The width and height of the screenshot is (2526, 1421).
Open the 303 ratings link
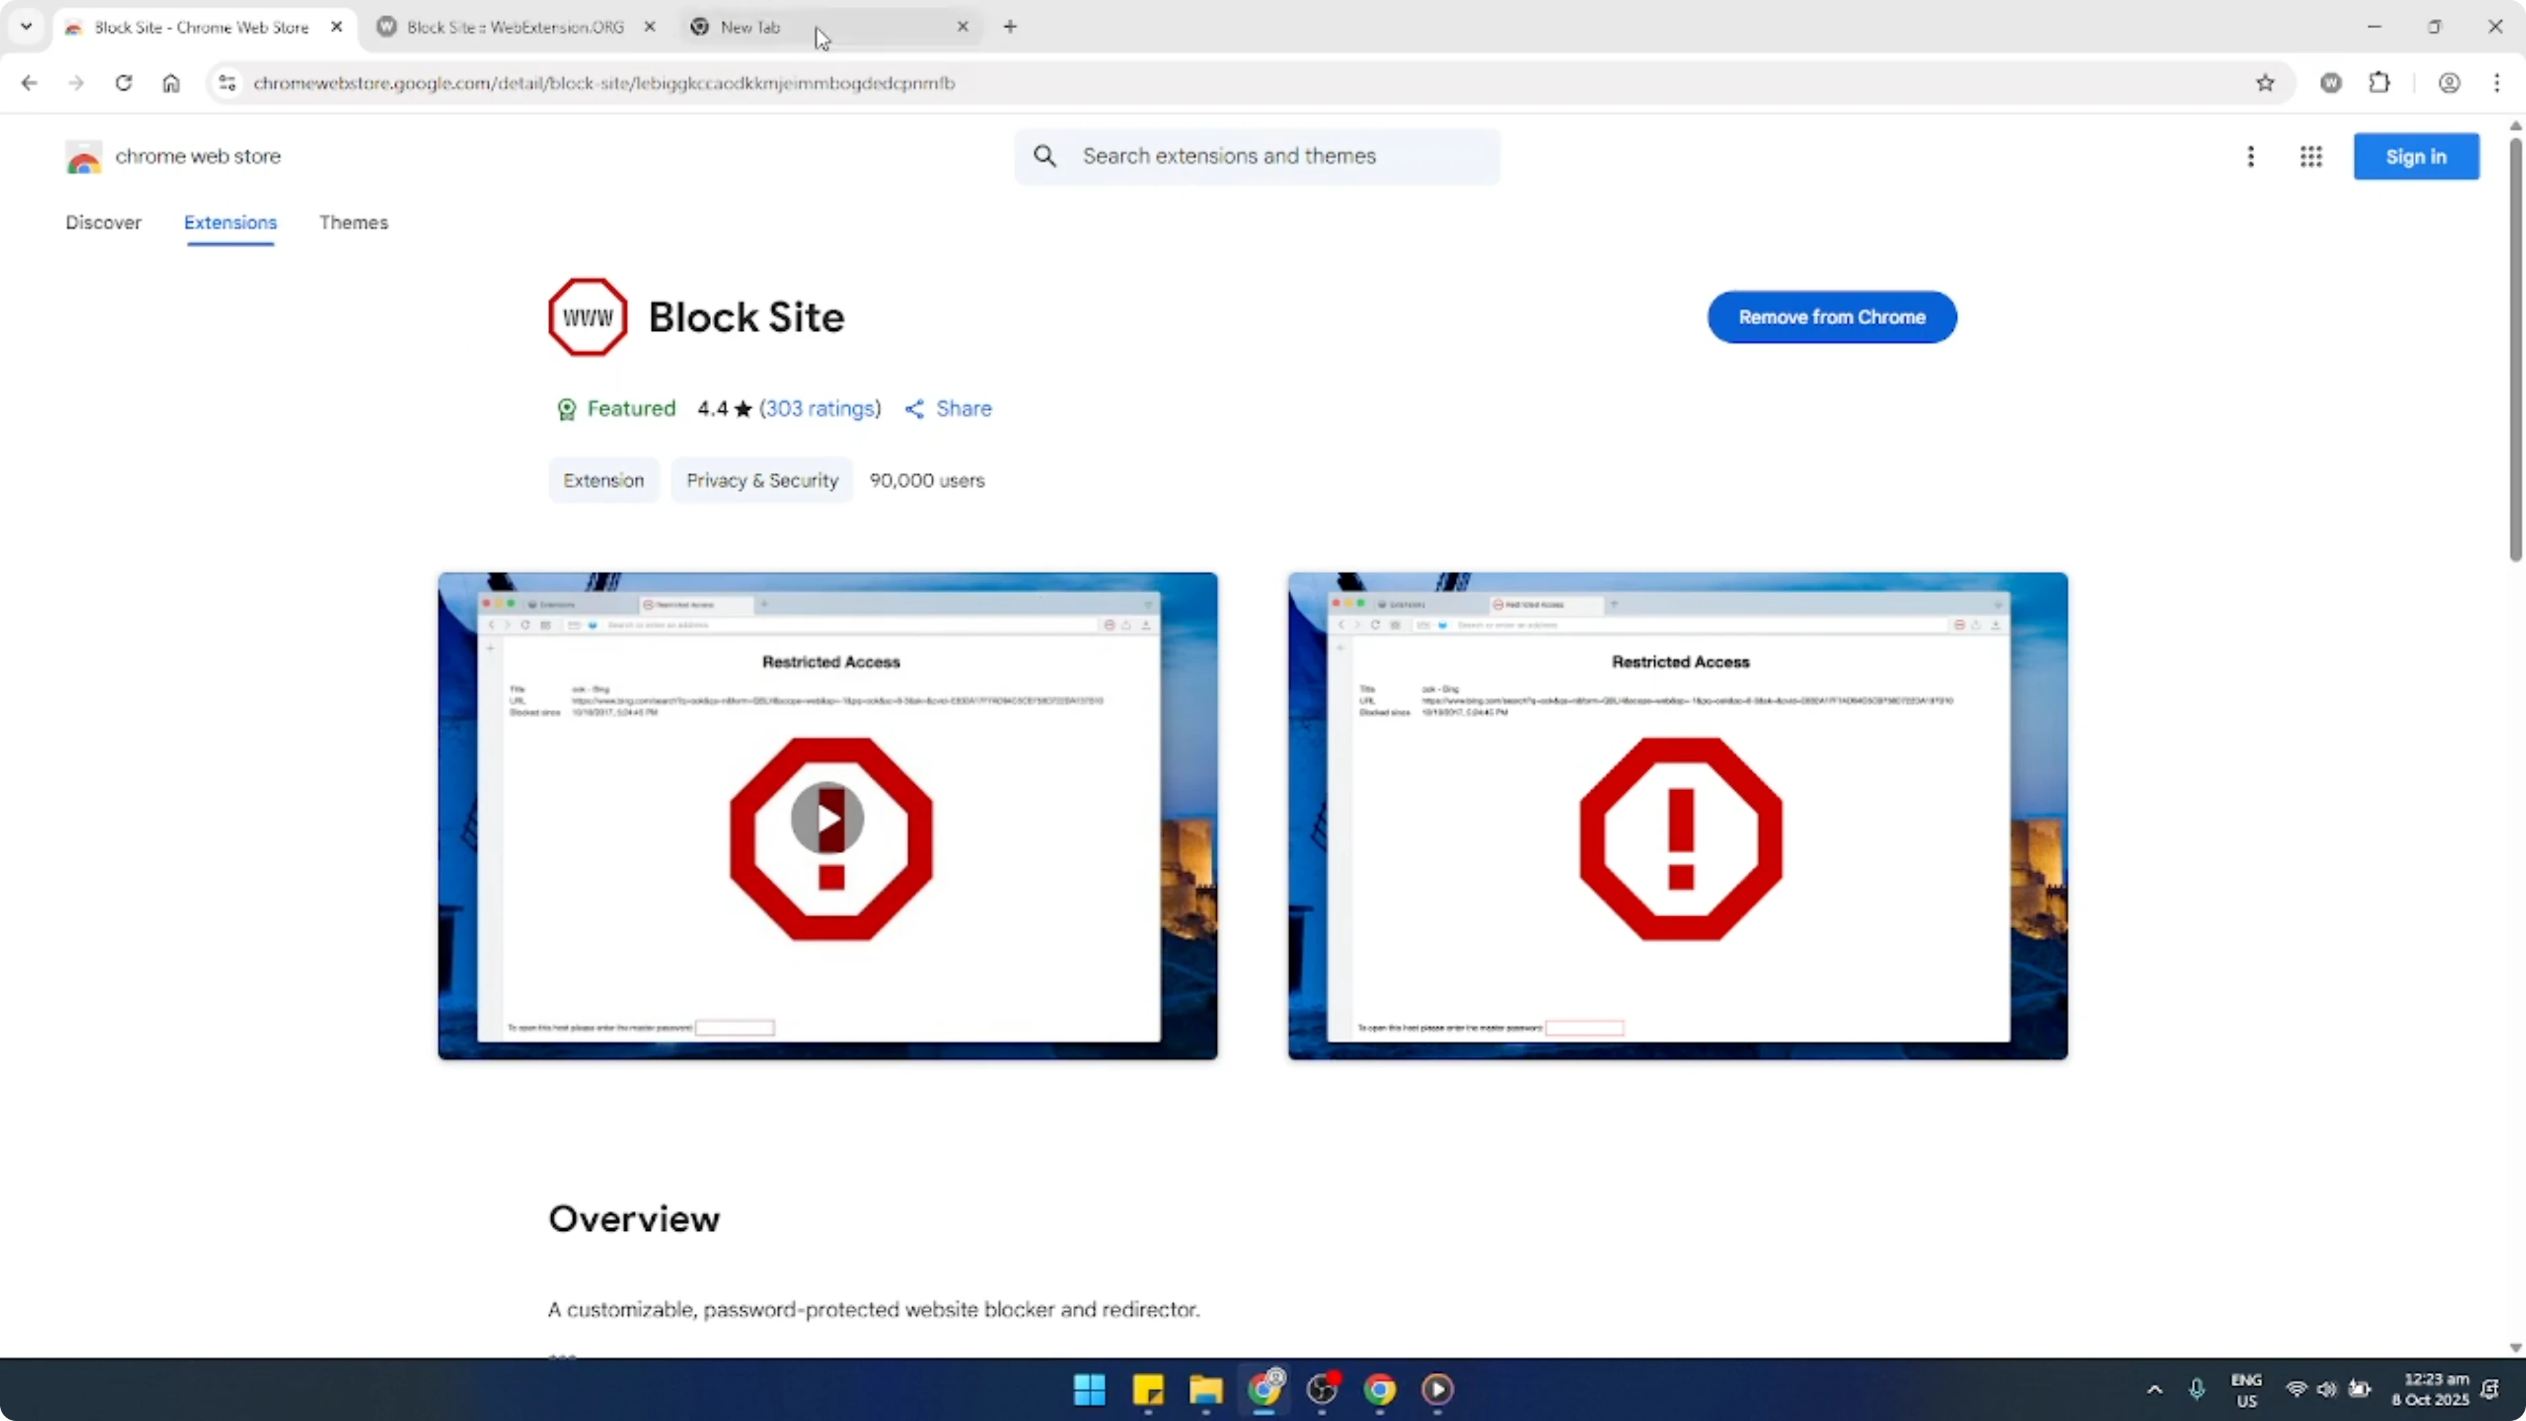click(820, 408)
